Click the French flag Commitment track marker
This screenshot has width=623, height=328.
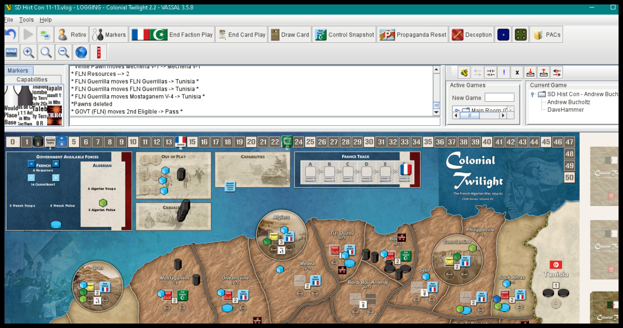(181, 142)
